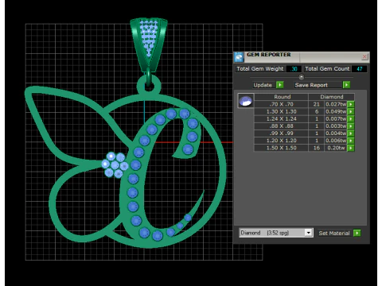Screen dimensions: 382x286
Task: Click the Update button
Action: coord(263,85)
